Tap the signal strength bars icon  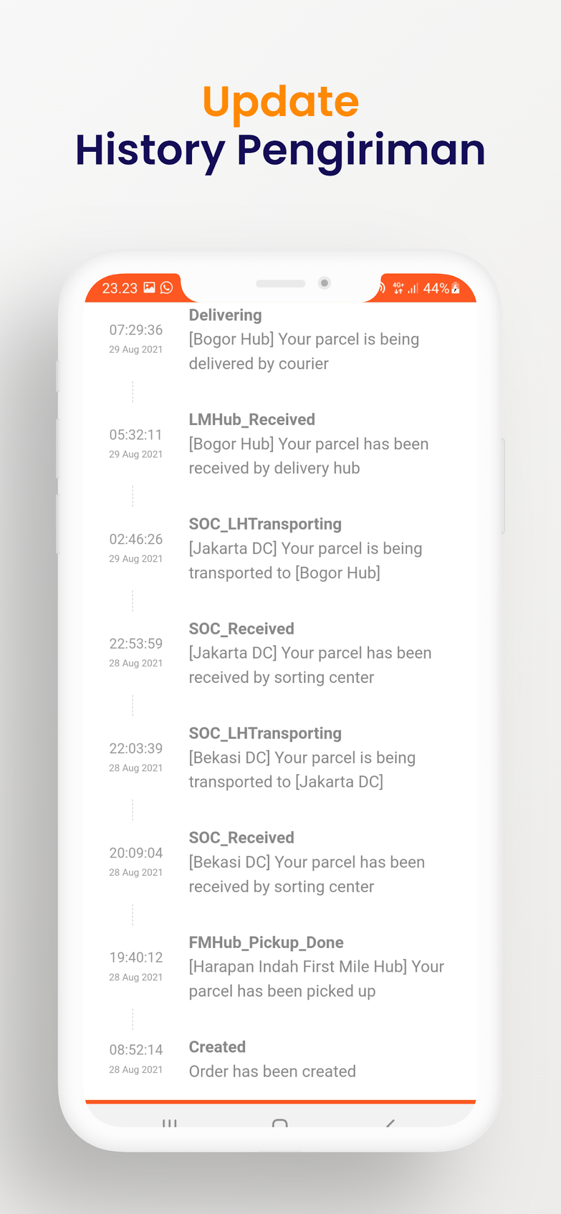pos(413,288)
